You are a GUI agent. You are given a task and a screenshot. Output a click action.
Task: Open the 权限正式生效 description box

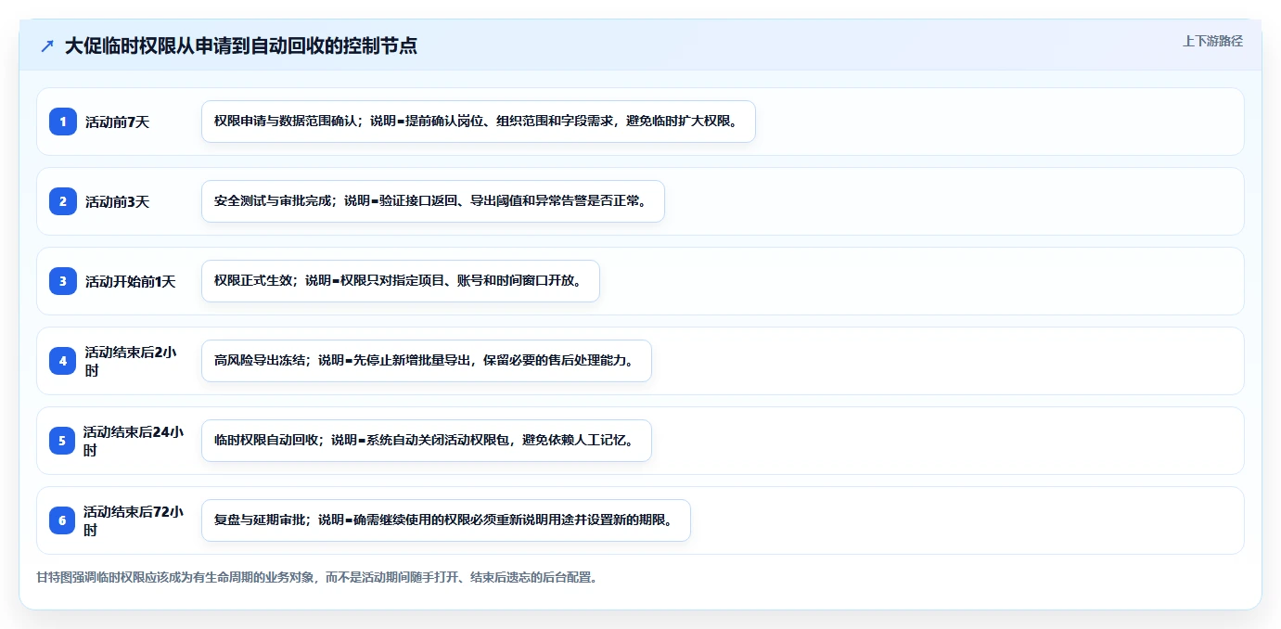(x=401, y=281)
